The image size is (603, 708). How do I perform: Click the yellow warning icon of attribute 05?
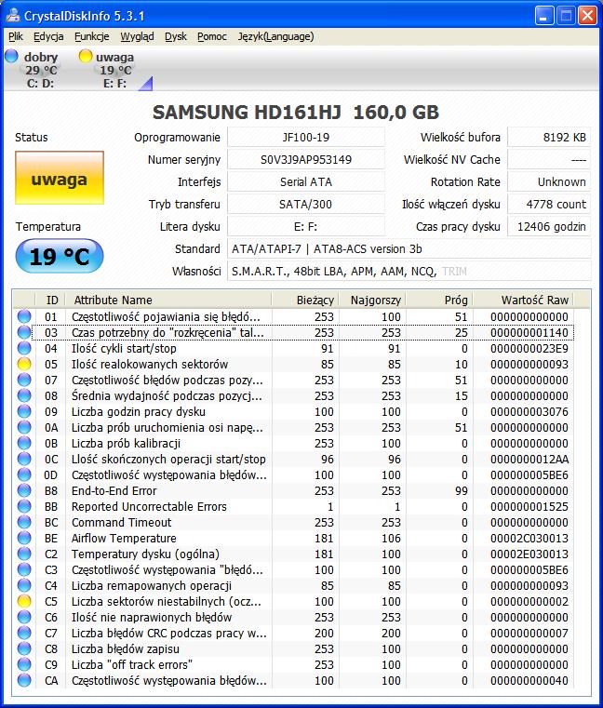(x=24, y=364)
